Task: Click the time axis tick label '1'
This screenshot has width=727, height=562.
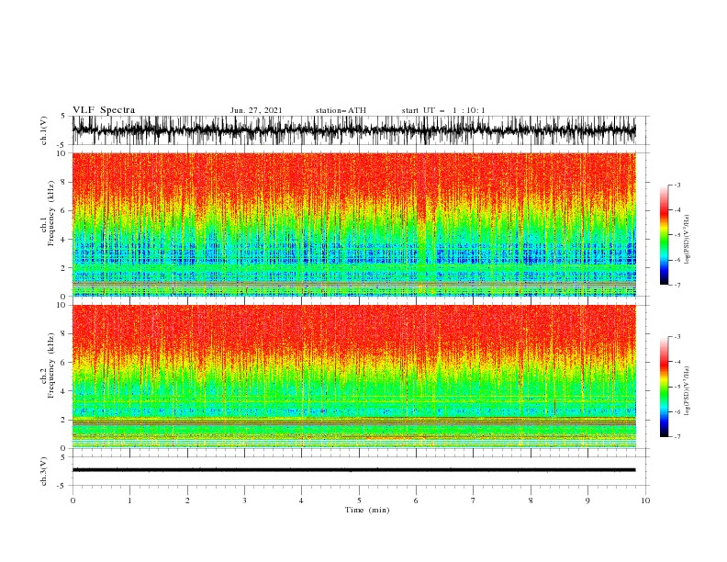Action: [129, 500]
